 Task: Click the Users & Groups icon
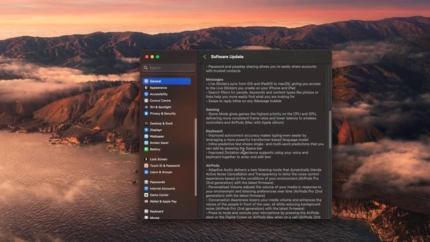[146, 172]
